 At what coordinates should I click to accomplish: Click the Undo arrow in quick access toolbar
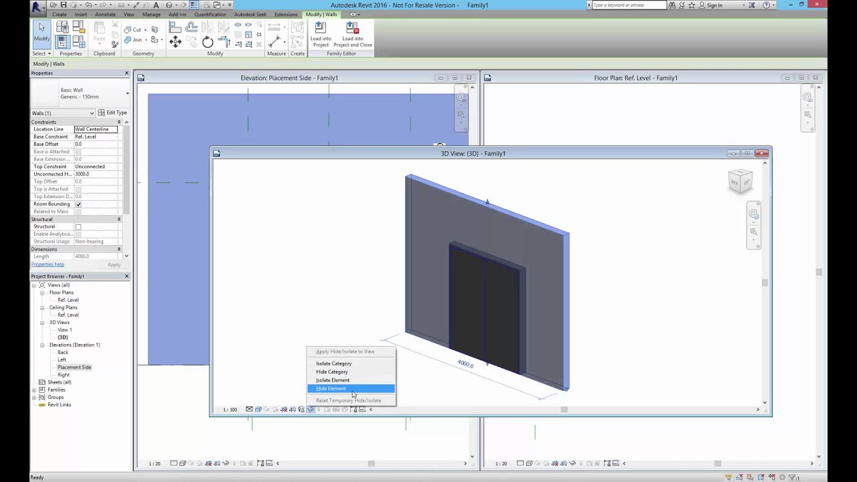pyautogui.click(x=87, y=5)
